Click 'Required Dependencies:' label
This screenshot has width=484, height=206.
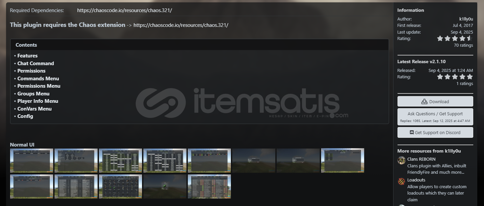[37, 10]
